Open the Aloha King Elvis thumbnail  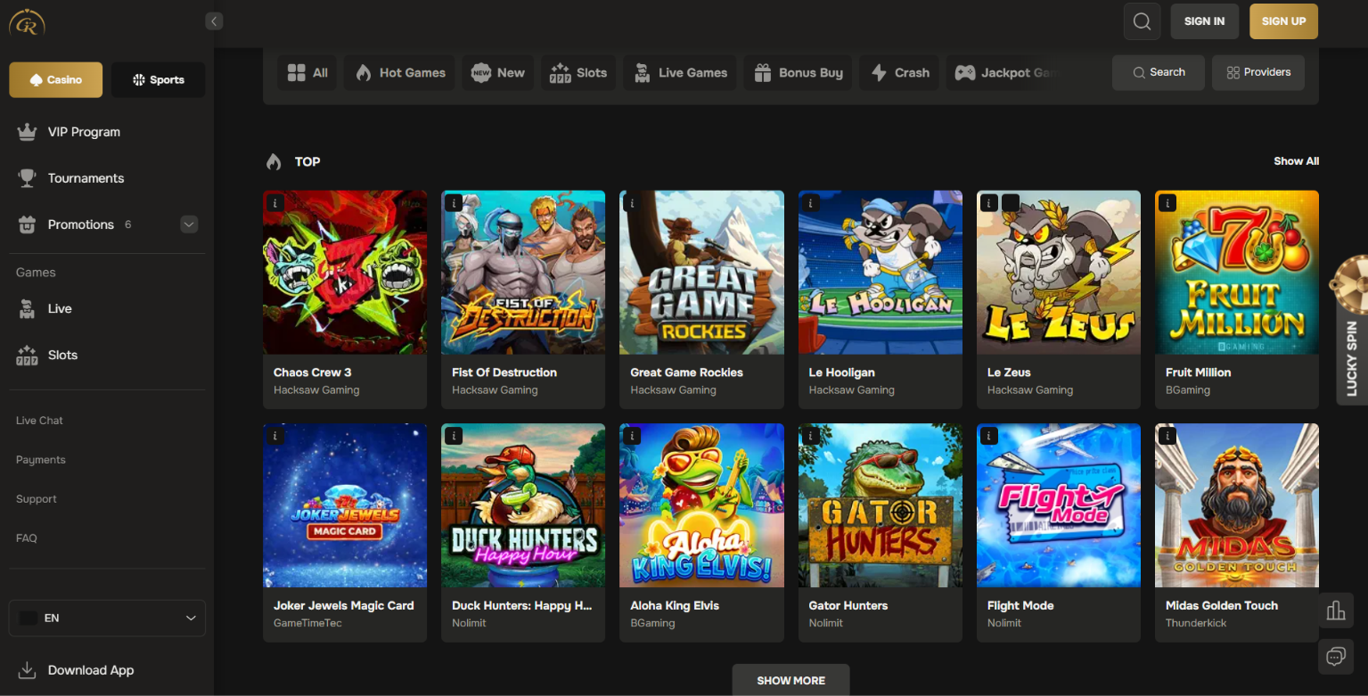[x=701, y=505]
